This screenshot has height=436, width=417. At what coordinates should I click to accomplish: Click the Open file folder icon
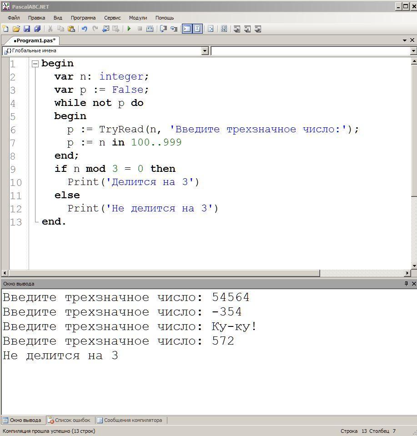[16, 29]
